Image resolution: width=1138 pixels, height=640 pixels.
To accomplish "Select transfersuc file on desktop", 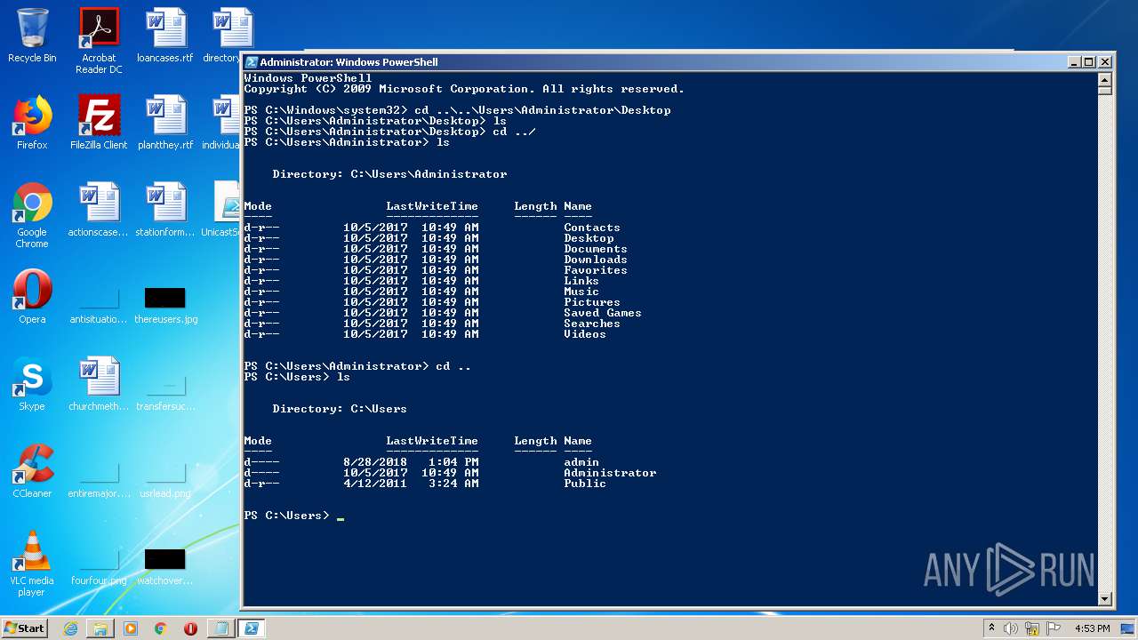I will tap(165, 391).
